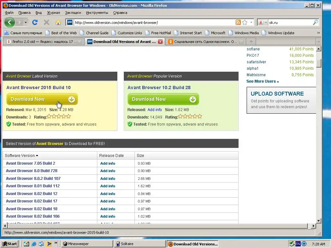Open the Закладки menu
This screenshot has height=248, width=331.
click(73, 13)
